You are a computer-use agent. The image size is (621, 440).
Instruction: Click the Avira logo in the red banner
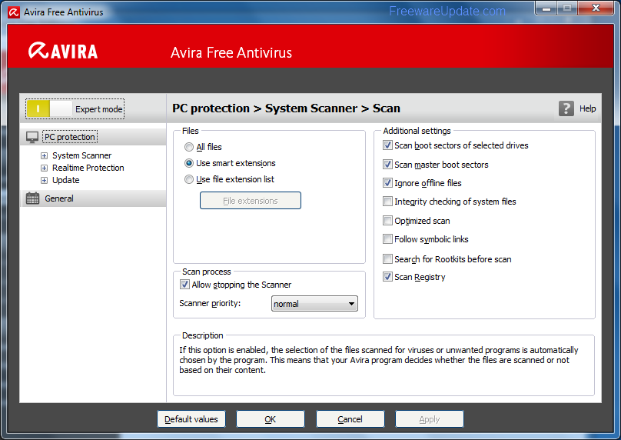pyautogui.click(x=63, y=52)
